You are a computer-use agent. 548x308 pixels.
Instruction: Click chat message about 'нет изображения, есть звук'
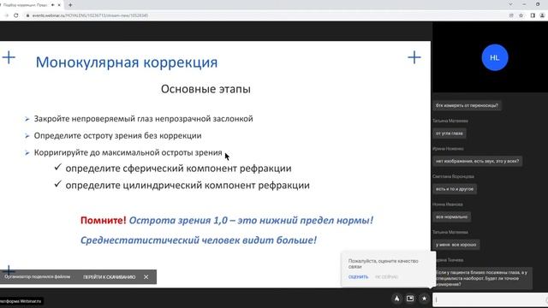click(x=478, y=161)
